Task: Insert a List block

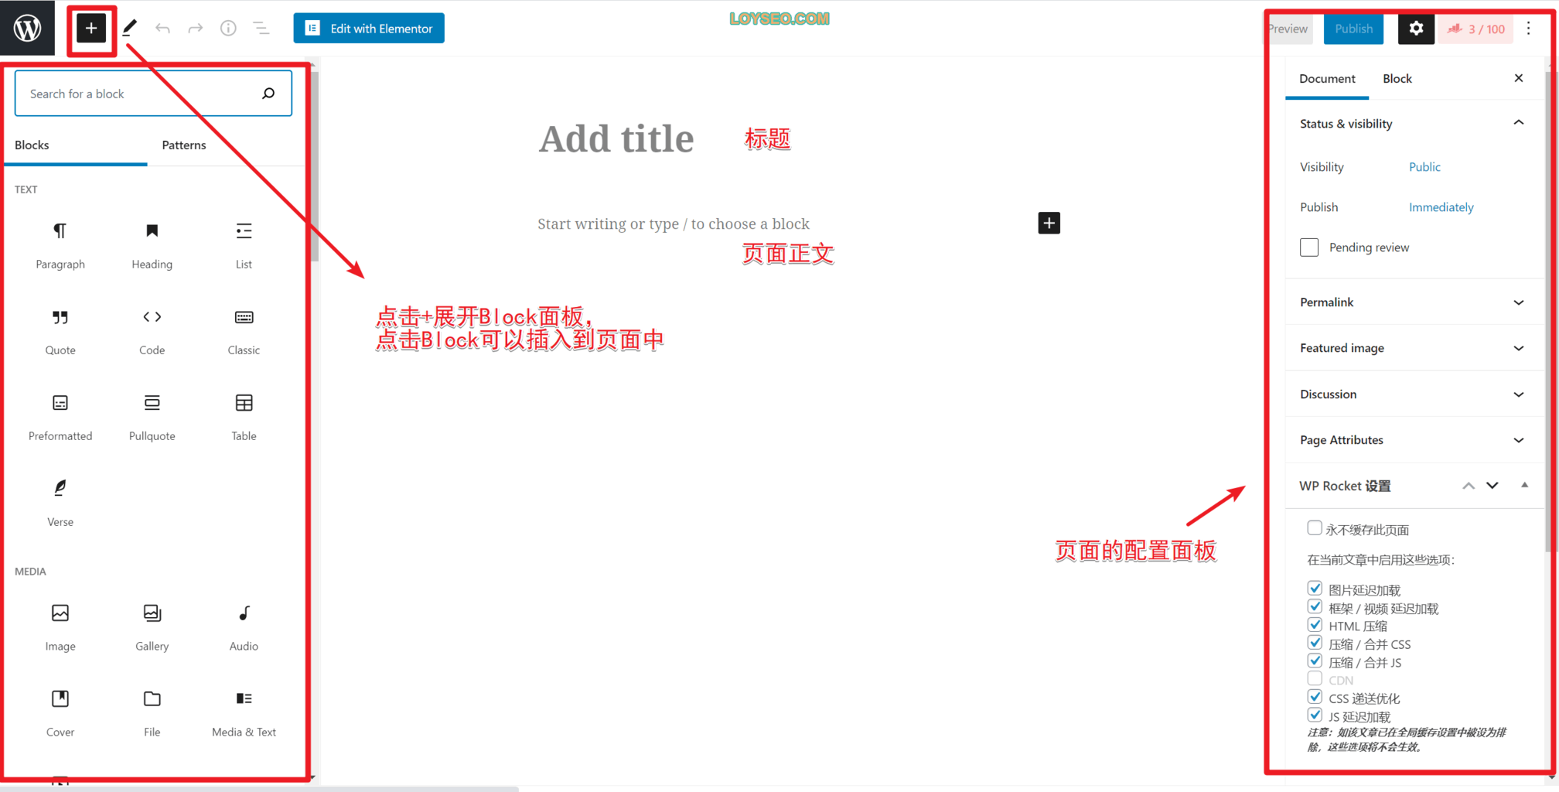Action: pos(244,245)
